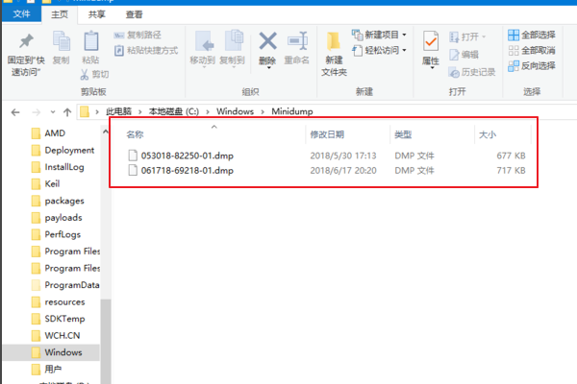This screenshot has width=577, height=384.
Task: Click This PC in address bar
Action: [118, 111]
